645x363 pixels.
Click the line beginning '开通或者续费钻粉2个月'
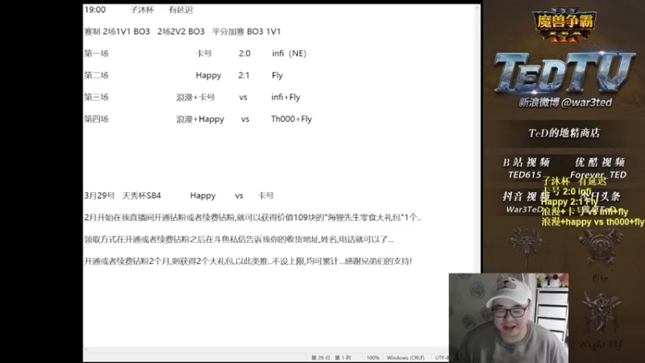coord(248,261)
